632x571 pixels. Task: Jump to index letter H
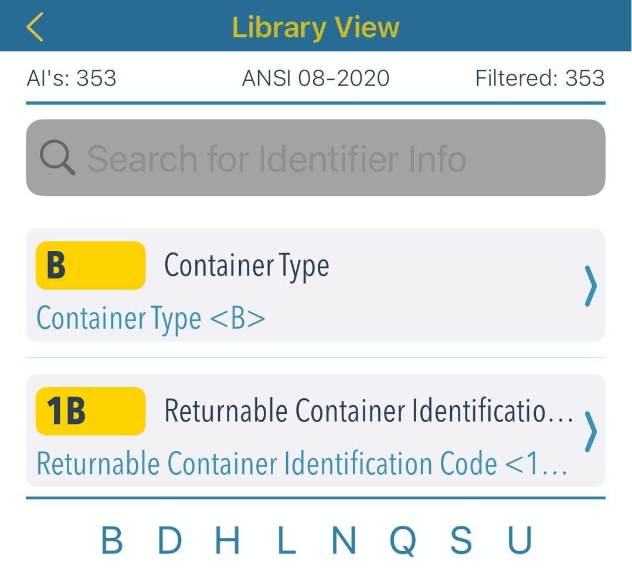[x=227, y=541]
